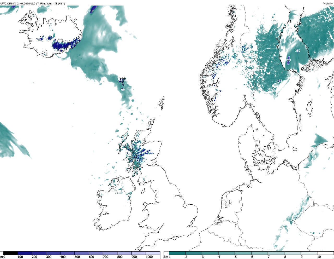Screen dimensions: 334x259
Task: Click the '114' visibility value north of Iceland
Action: pos(91,11)
